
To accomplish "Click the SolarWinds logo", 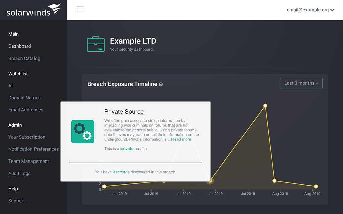I will tap(33, 10).
